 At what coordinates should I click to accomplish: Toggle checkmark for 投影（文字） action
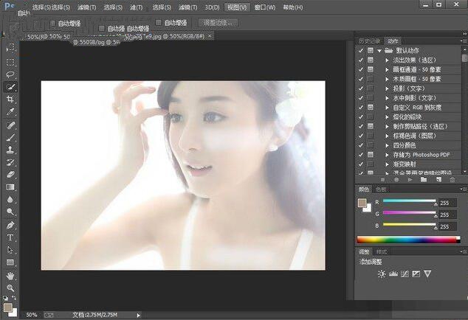(360, 88)
